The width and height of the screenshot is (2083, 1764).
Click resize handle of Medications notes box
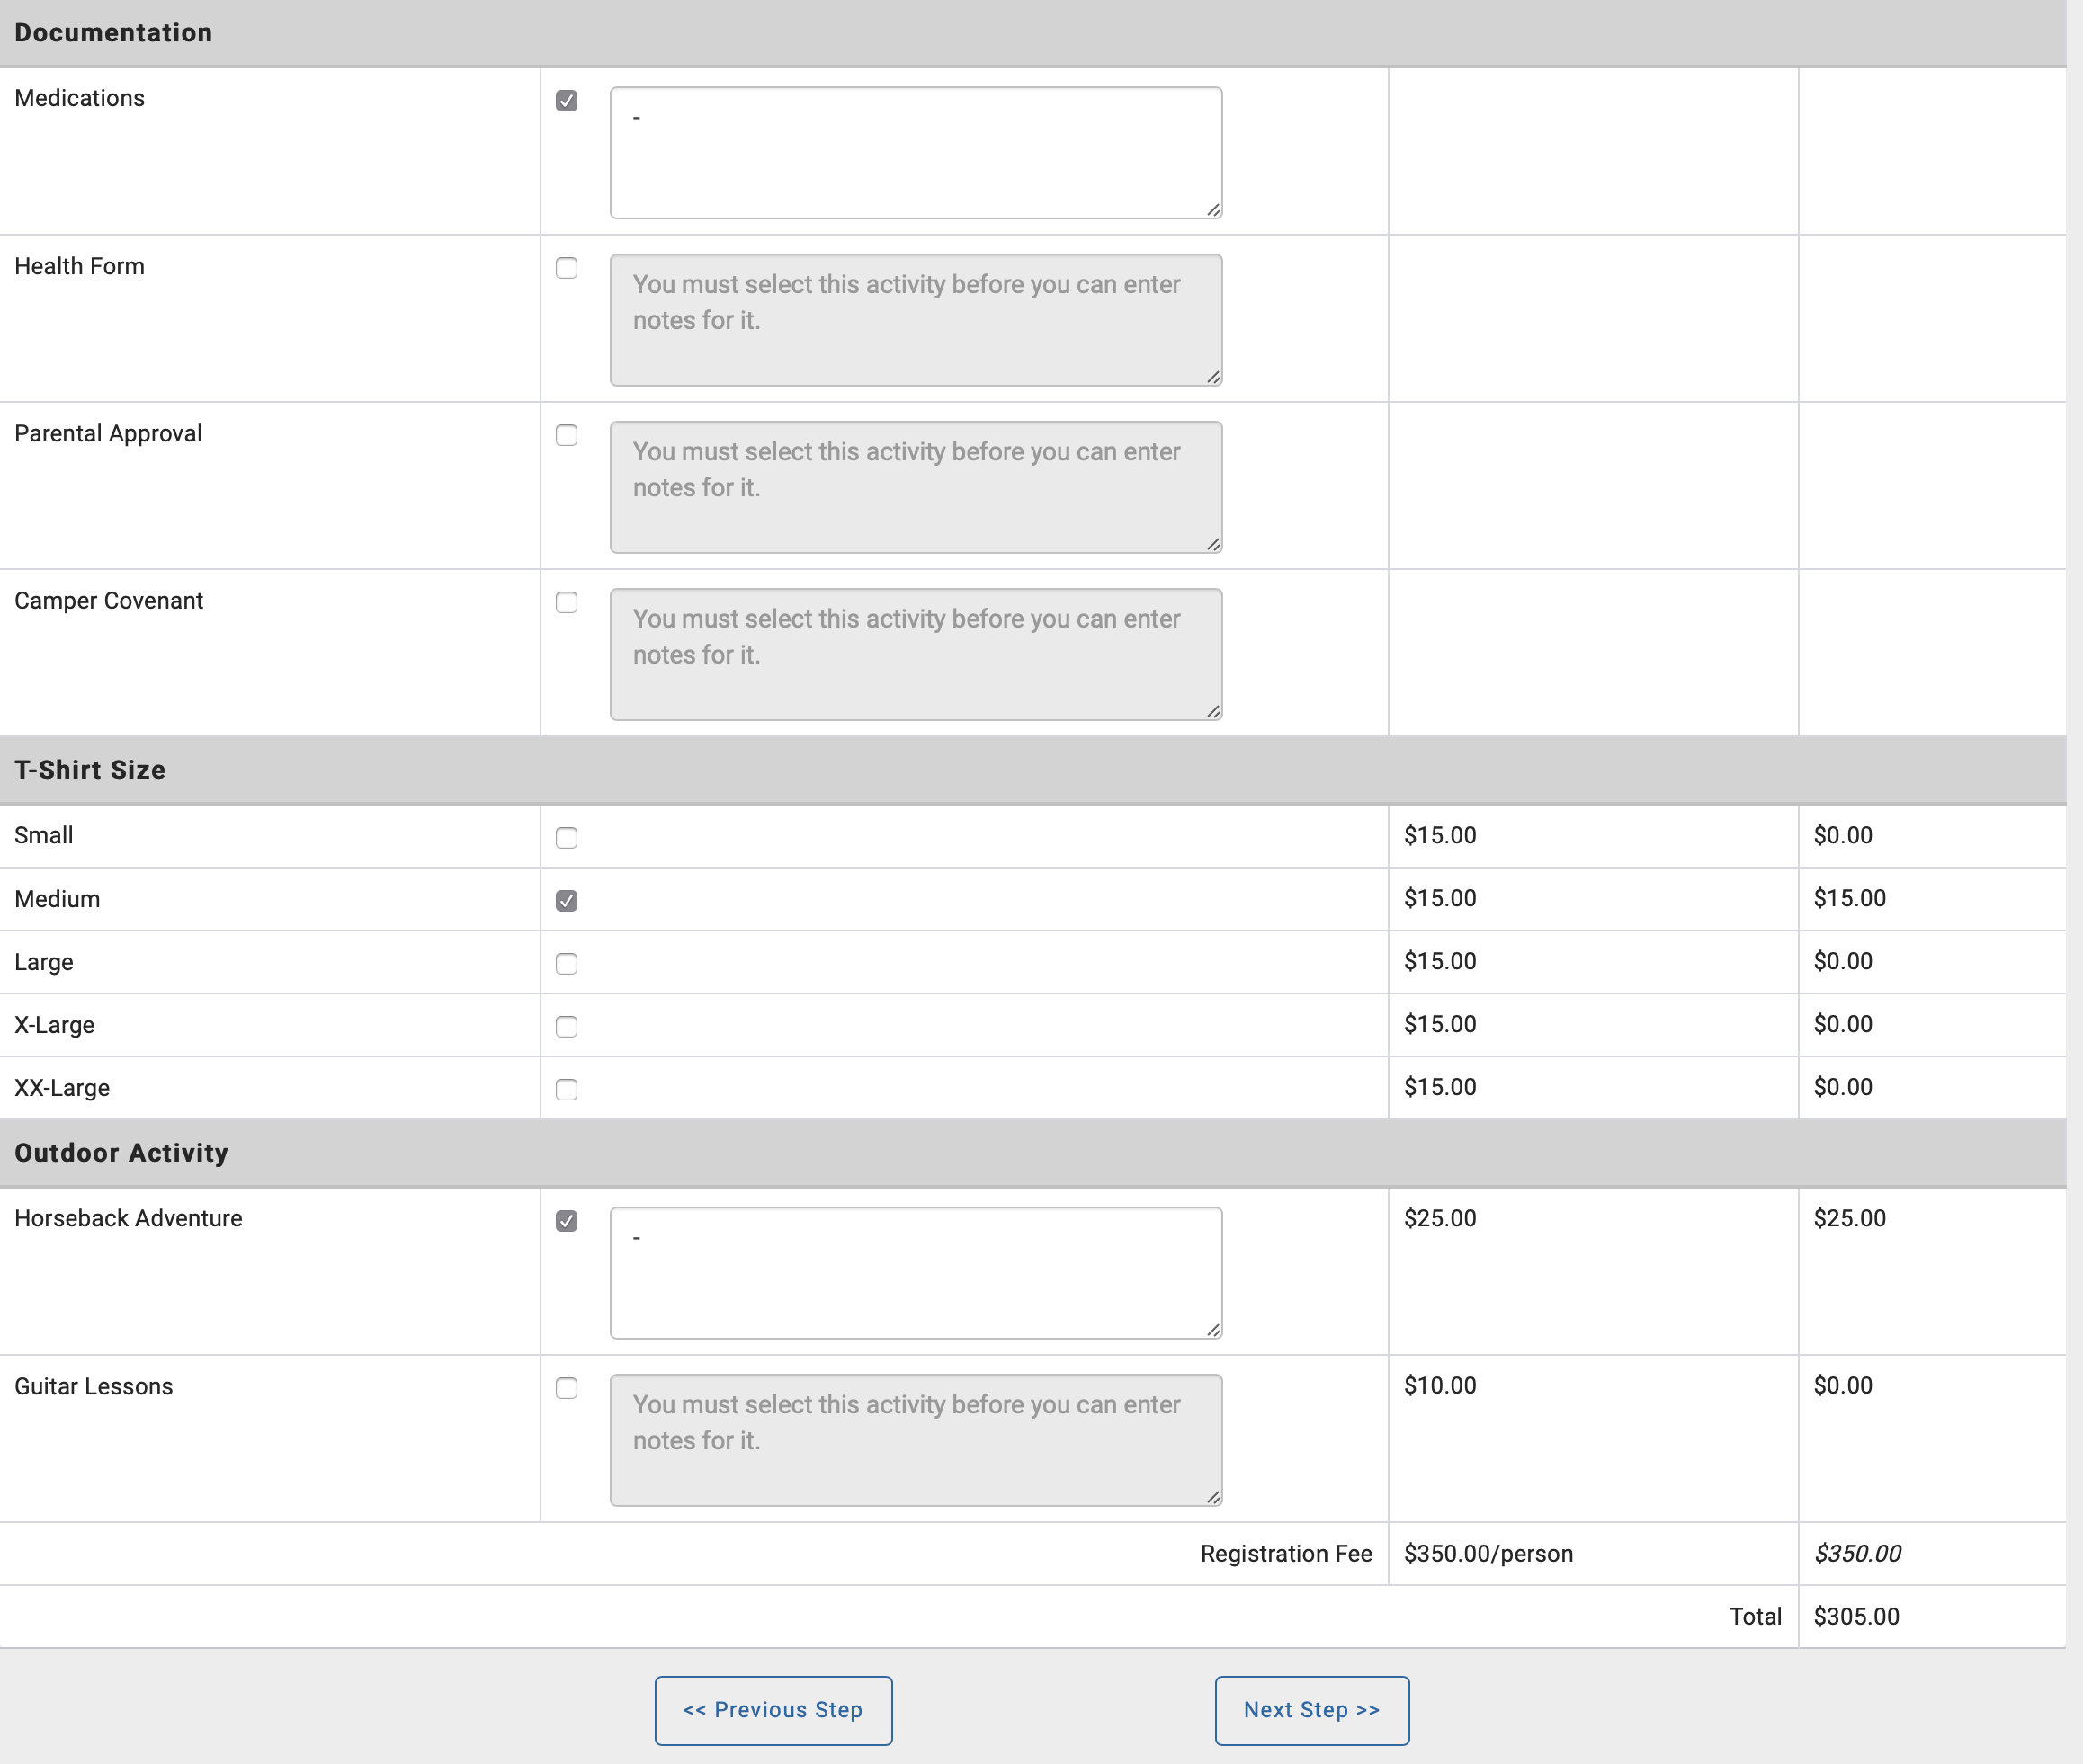pyautogui.click(x=1212, y=210)
